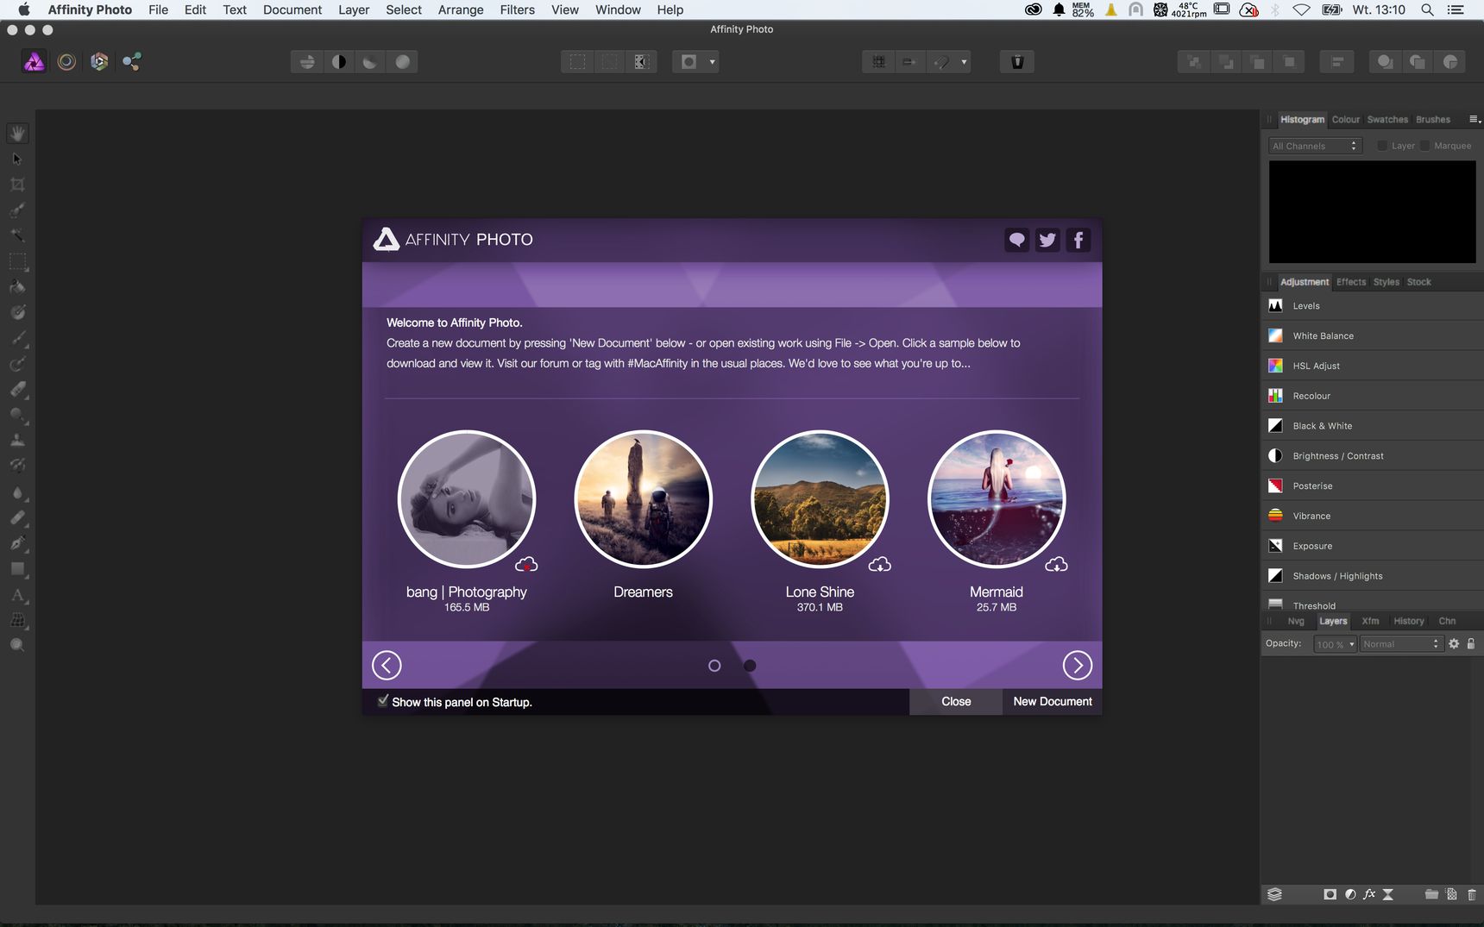Expand the quick mask dropdown arrow
The width and height of the screenshot is (1484, 927).
tap(712, 62)
